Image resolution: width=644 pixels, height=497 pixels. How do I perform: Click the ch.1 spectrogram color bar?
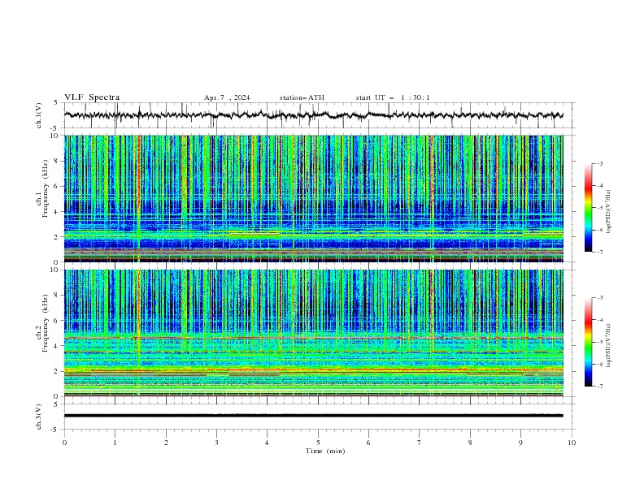[588, 208]
